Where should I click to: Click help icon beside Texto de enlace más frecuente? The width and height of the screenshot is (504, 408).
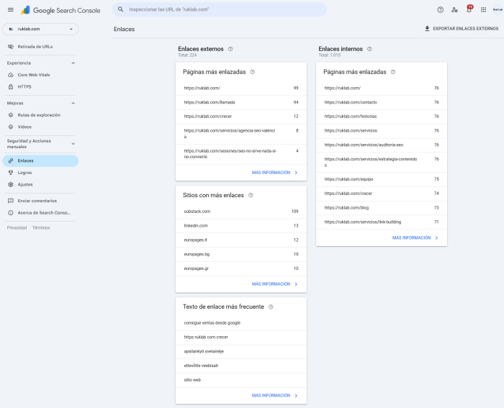click(271, 307)
